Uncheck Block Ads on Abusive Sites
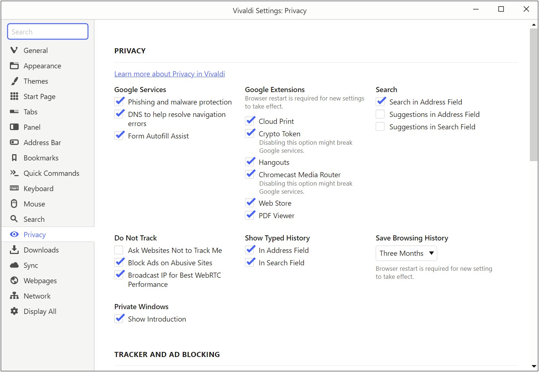The height and width of the screenshot is (372, 539). click(119, 262)
